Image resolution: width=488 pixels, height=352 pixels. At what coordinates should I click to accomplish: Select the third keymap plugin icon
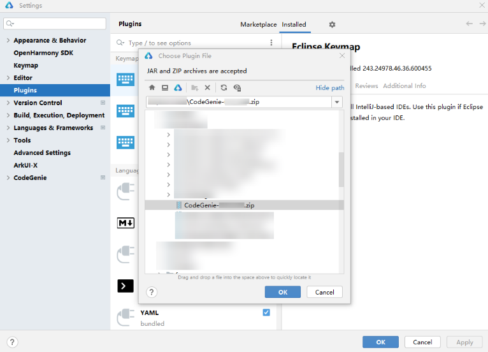click(126, 142)
